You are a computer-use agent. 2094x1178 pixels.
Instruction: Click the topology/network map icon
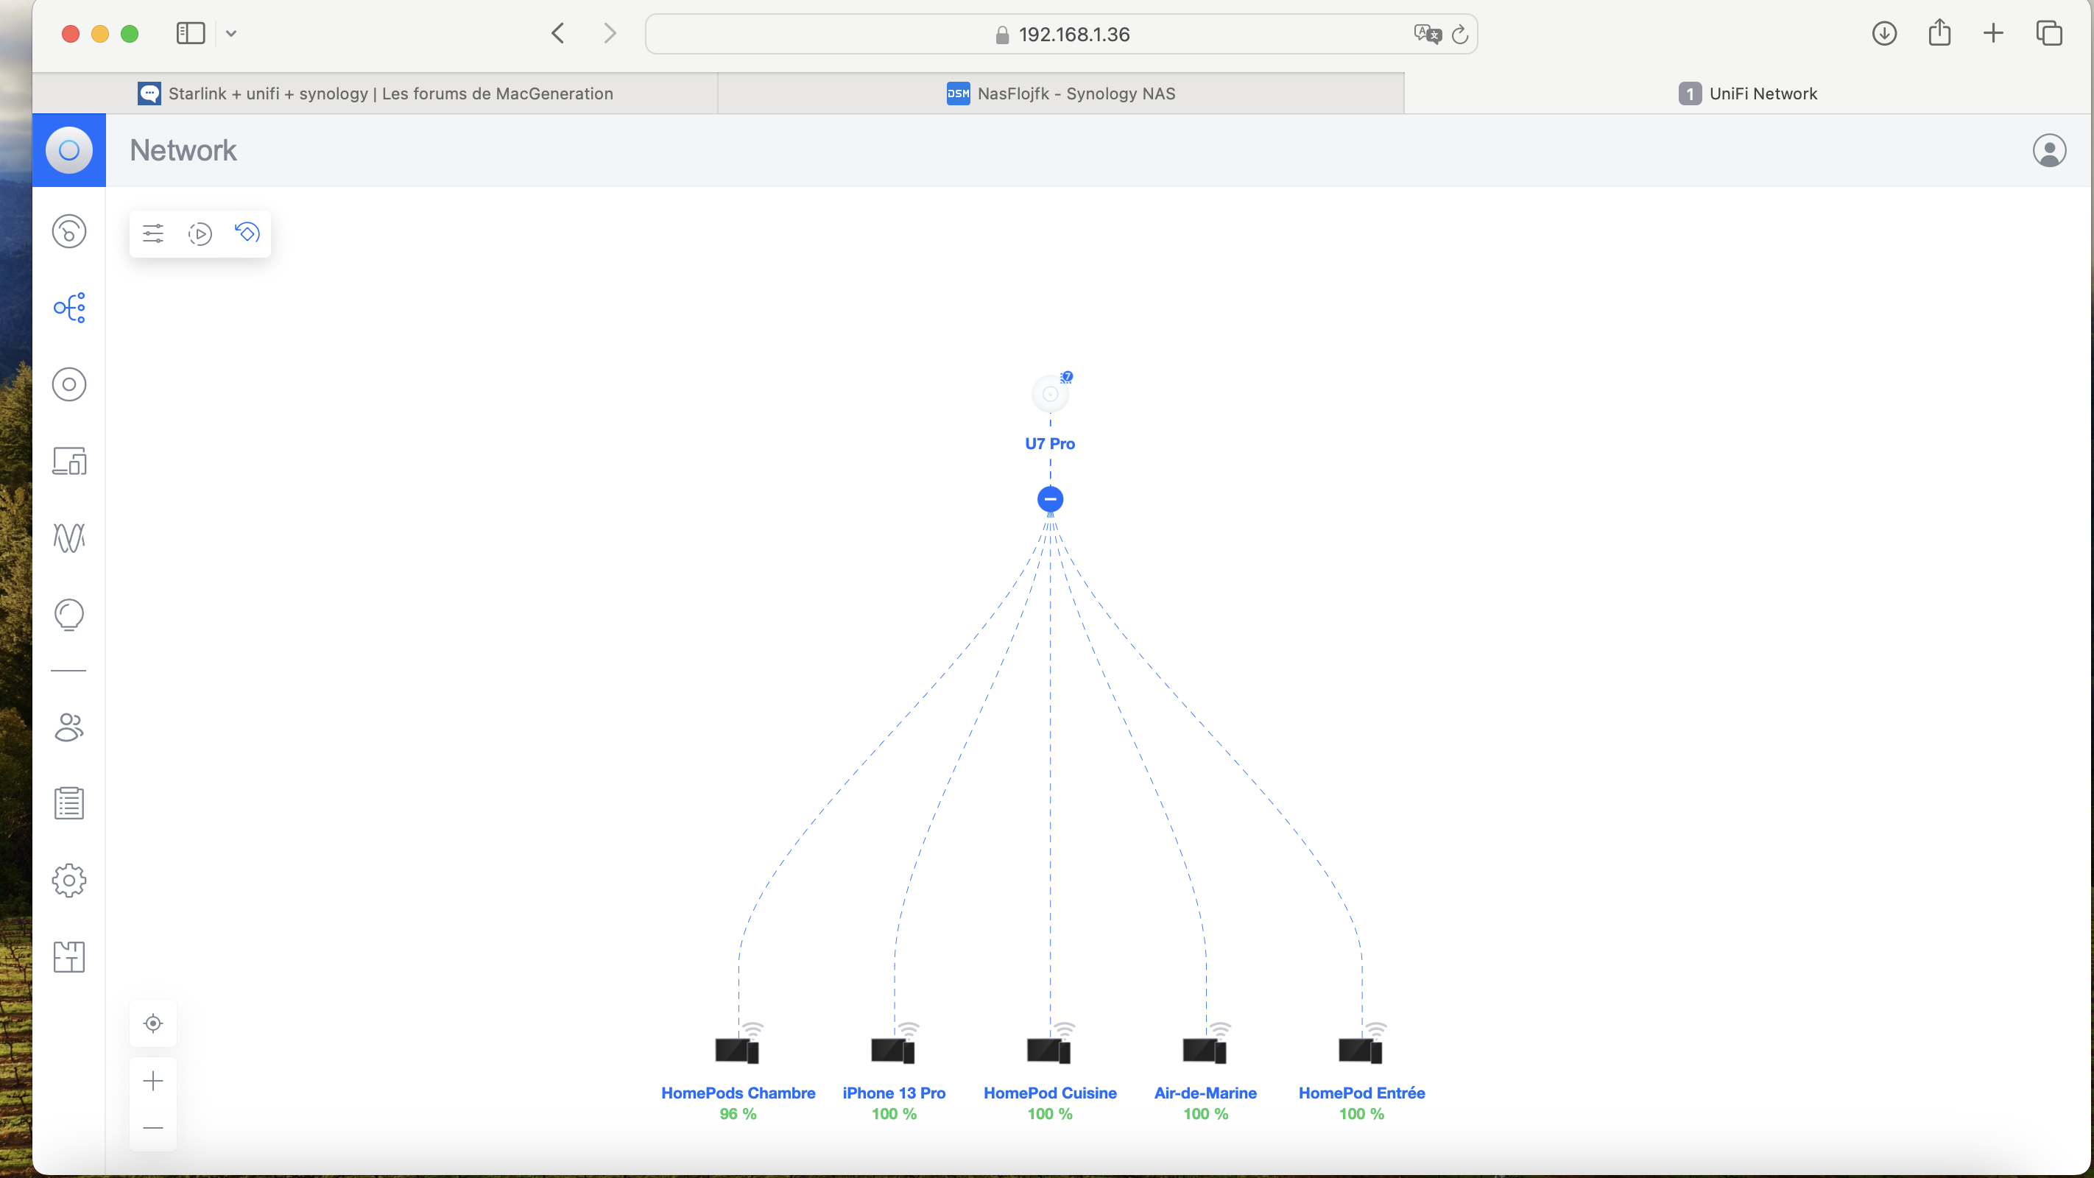[x=69, y=308]
